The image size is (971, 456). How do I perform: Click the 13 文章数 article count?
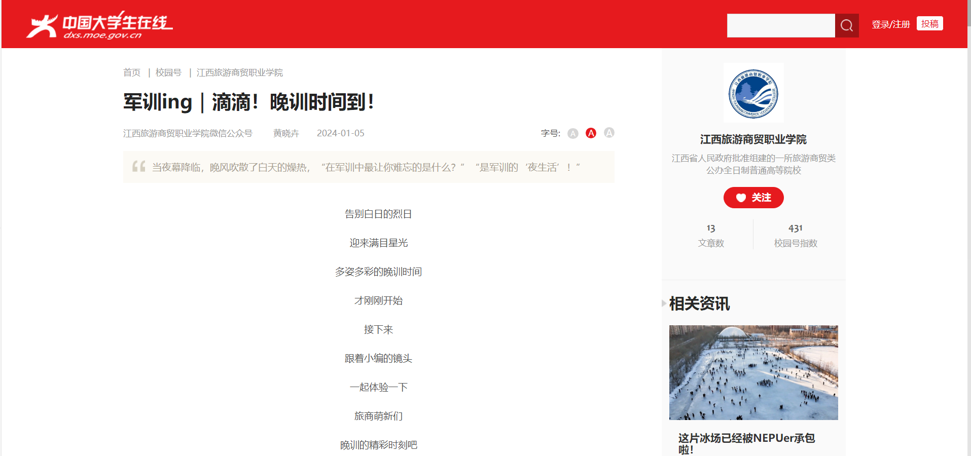pyautogui.click(x=711, y=236)
